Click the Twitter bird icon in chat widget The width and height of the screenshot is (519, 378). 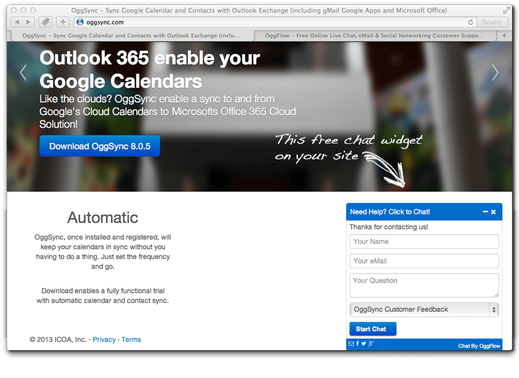(x=364, y=344)
